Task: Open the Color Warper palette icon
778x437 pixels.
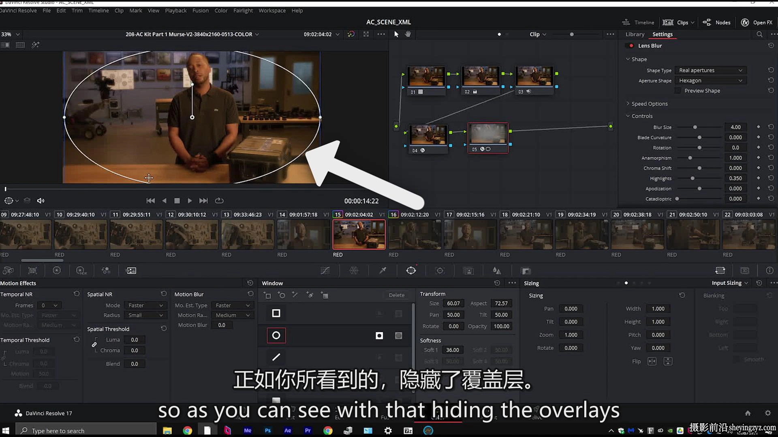Action: click(354, 270)
